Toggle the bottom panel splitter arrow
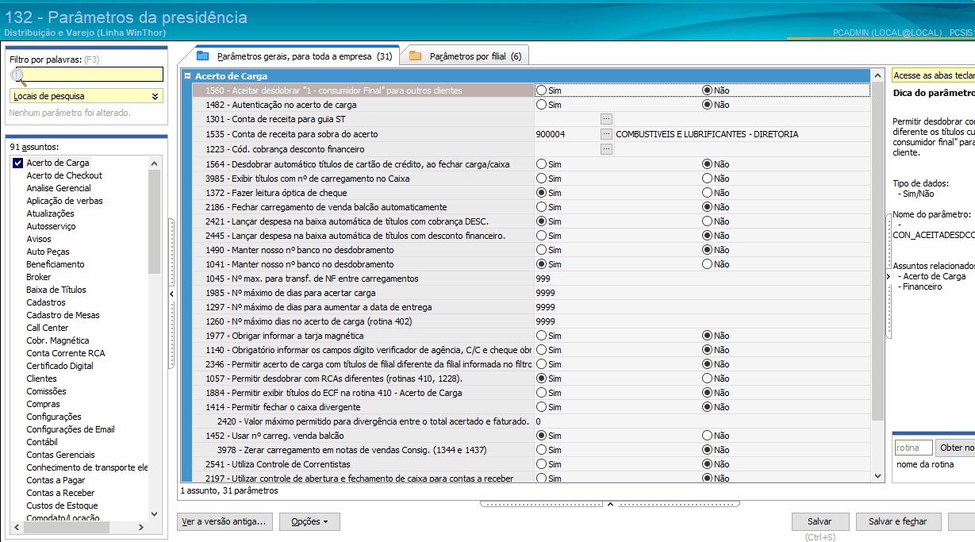Screen dimensions: 975x542 610,504
